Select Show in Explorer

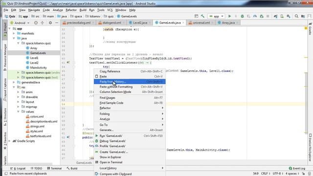(x=130, y=157)
